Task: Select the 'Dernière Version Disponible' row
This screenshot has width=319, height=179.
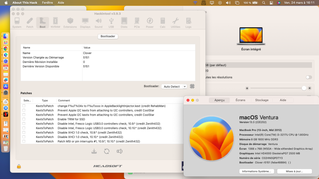Action: click(108, 66)
